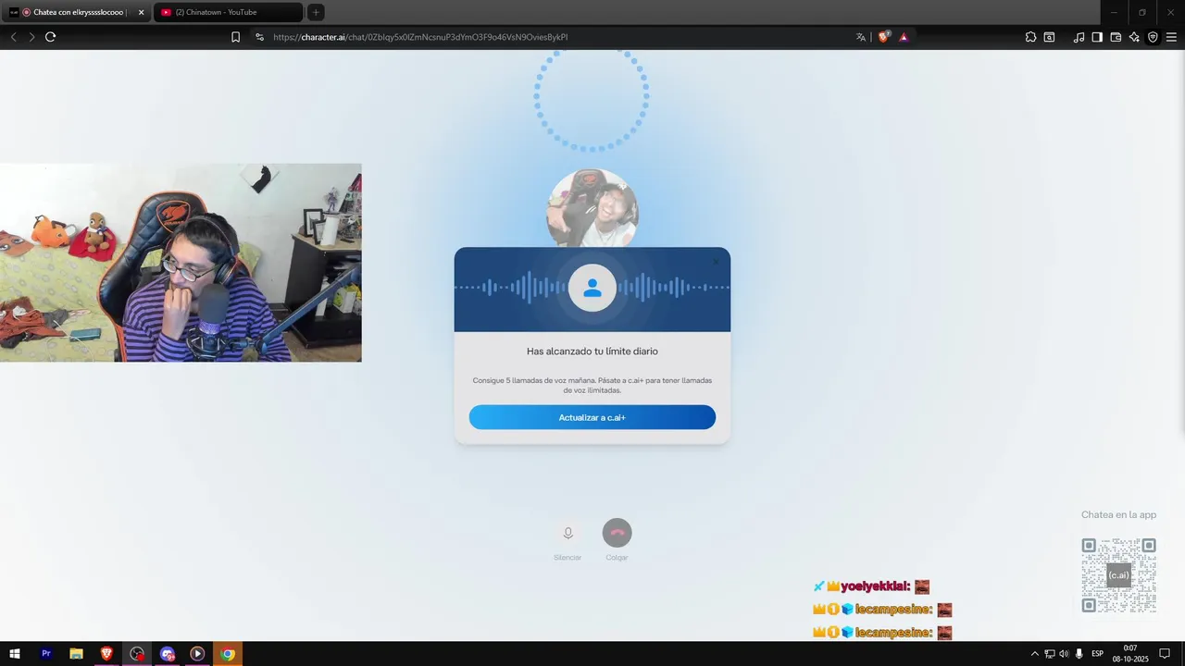1185x666 pixels.
Task: Open the page translate icon
Action: click(861, 37)
